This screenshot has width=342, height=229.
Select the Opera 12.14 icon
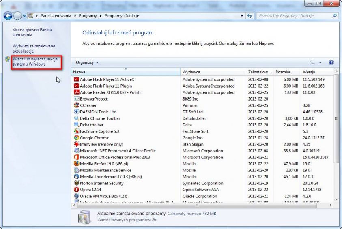(x=76, y=190)
